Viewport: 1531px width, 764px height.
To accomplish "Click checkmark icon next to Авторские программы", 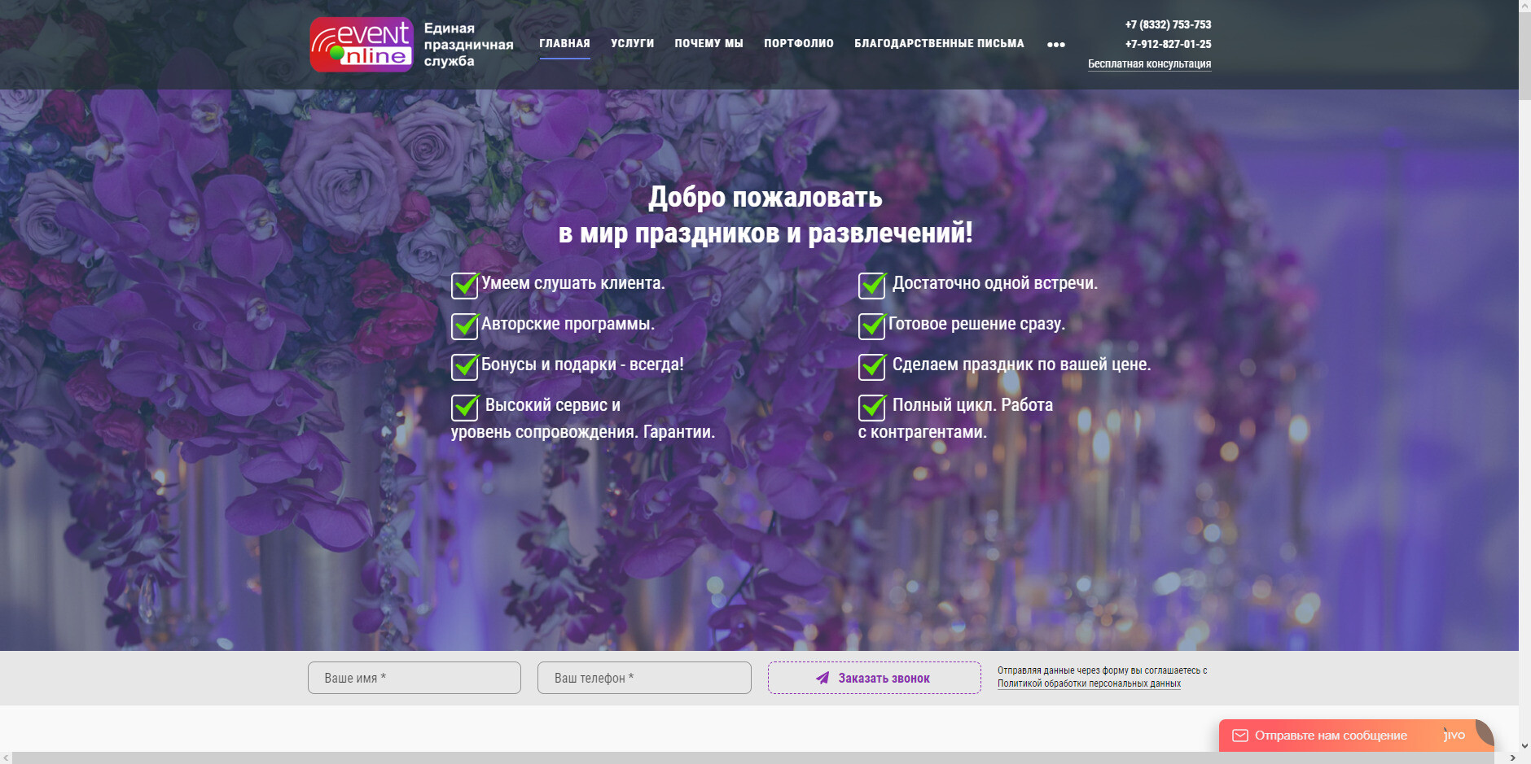I will pos(465,325).
